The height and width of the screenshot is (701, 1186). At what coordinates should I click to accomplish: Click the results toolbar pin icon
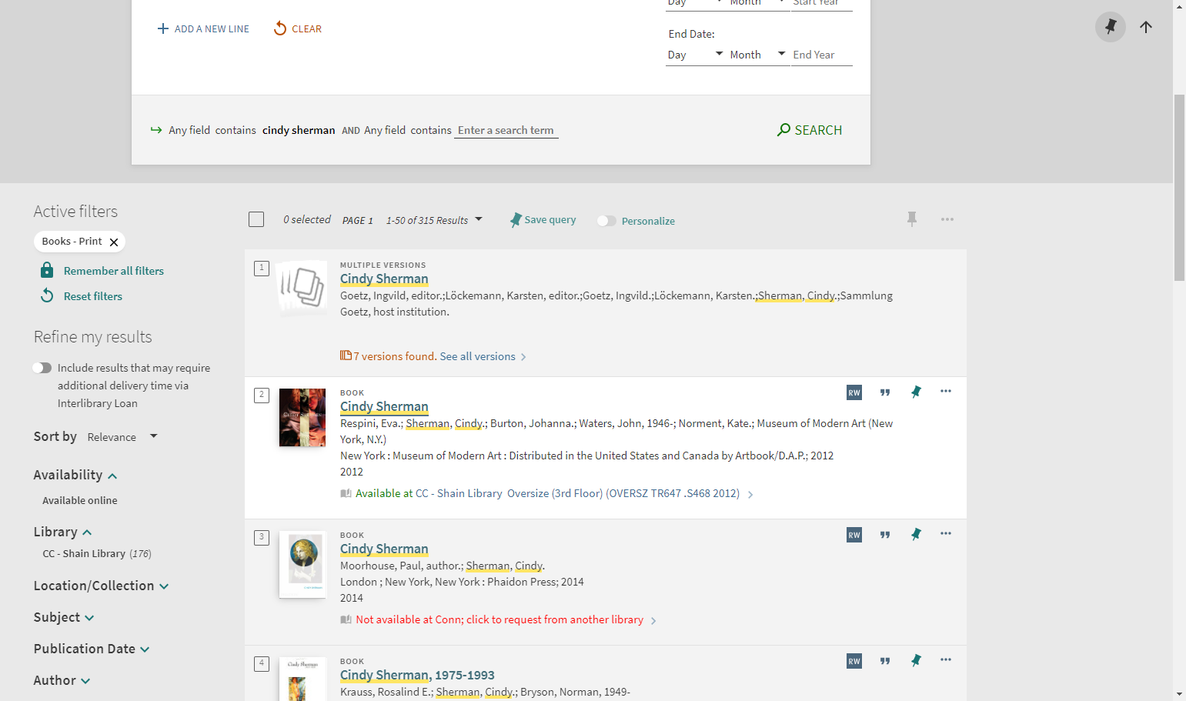click(x=912, y=219)
